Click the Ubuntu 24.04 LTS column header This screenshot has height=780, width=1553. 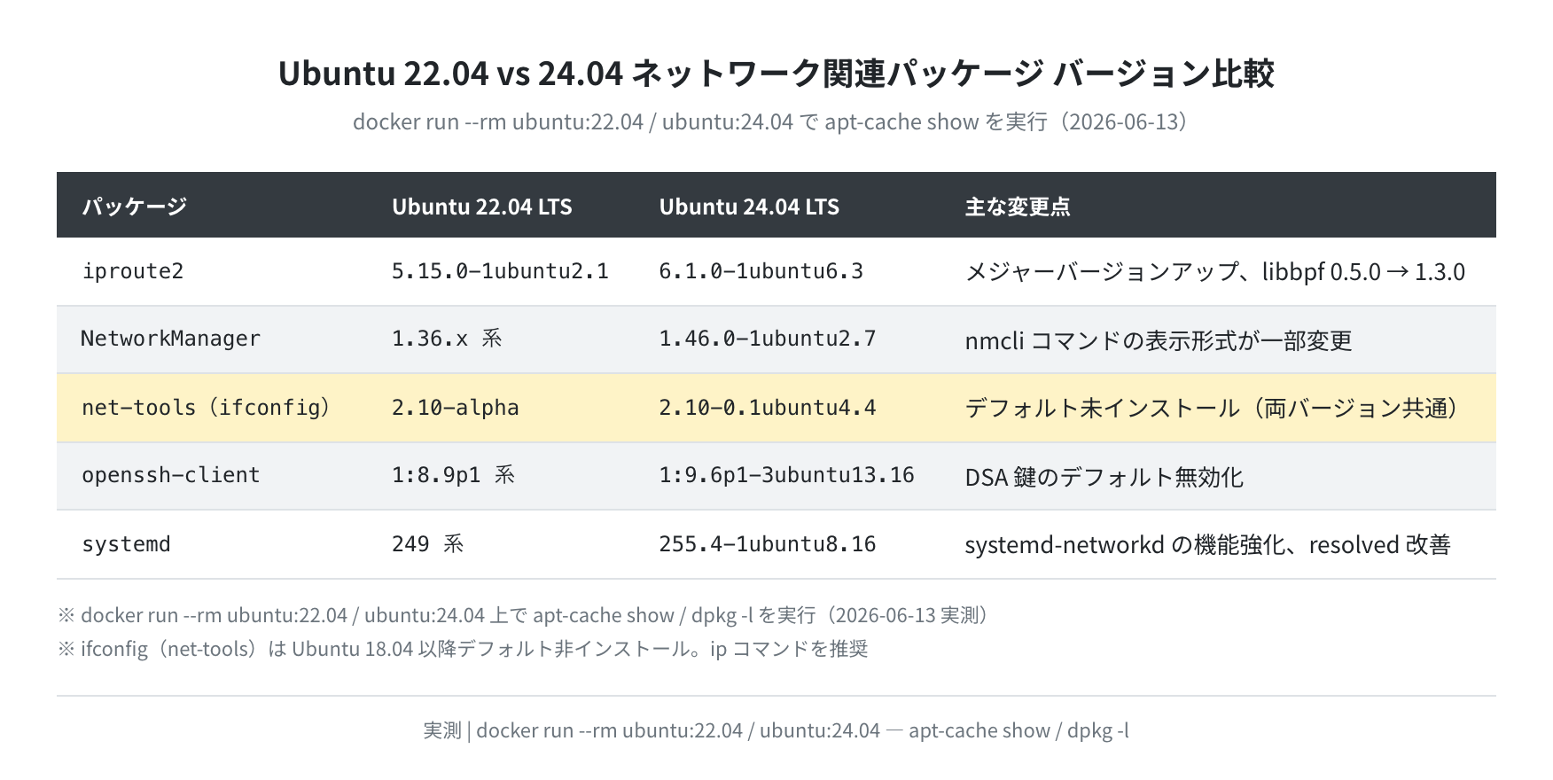749,207
